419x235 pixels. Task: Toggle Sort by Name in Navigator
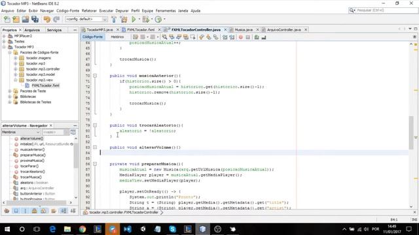[x=64, y=211]
